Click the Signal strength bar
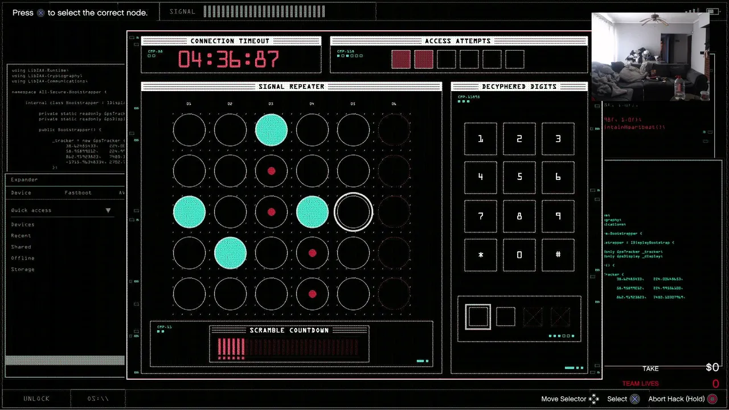 (x=264, y=11)
